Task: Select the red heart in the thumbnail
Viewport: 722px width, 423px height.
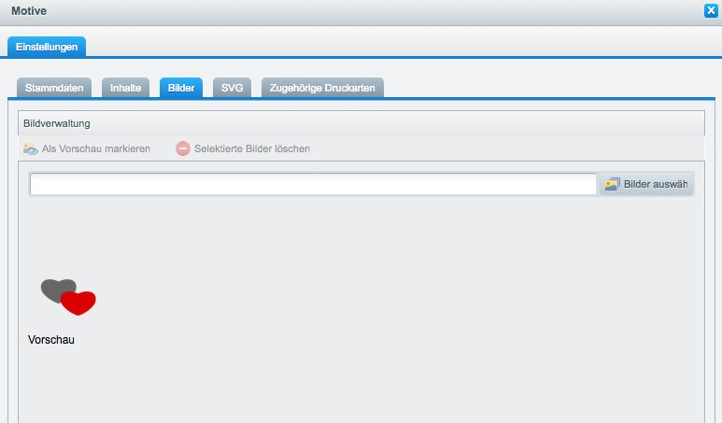Action: click(x=80, y=303)
